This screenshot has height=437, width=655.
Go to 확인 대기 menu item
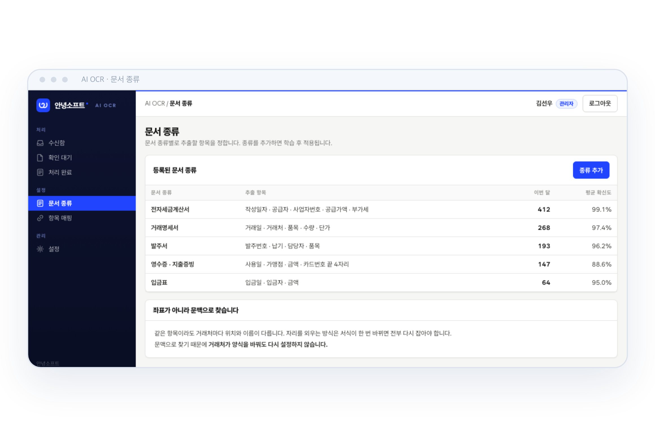coord(82,158)
